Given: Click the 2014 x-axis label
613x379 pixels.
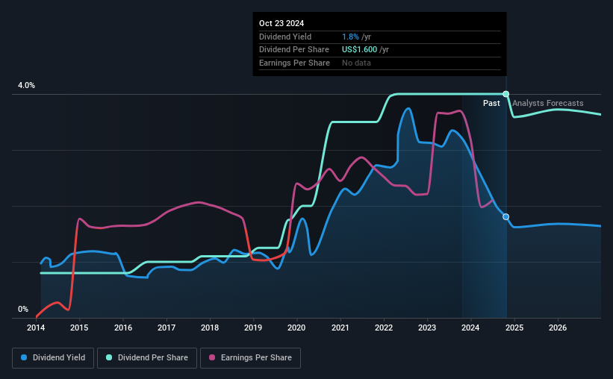Looking at the screenshot, I should [x=36, y=328].
